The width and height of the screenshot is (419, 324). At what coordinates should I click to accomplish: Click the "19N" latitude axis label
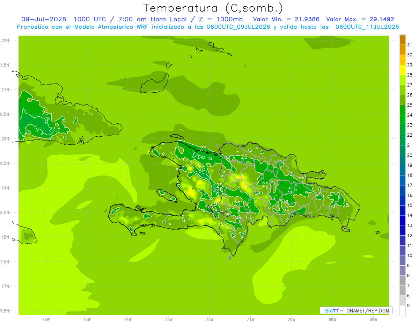coord(5,188)
